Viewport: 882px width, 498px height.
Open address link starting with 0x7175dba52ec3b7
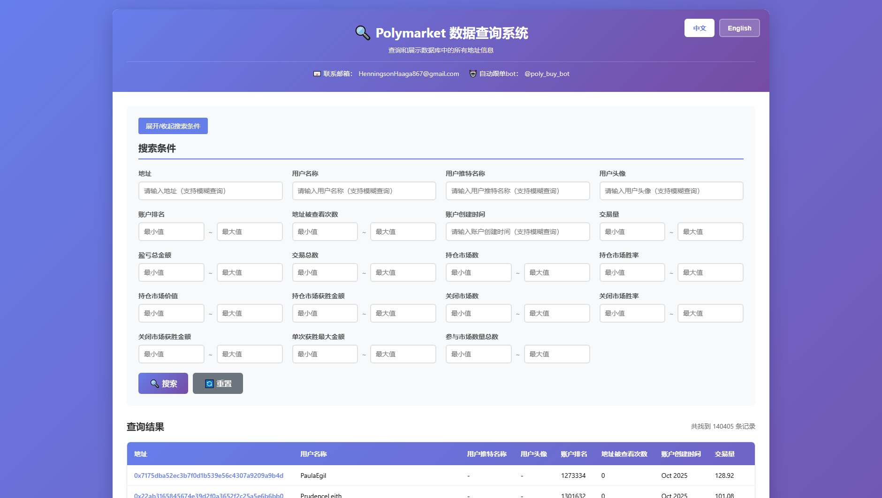point(208,475)
